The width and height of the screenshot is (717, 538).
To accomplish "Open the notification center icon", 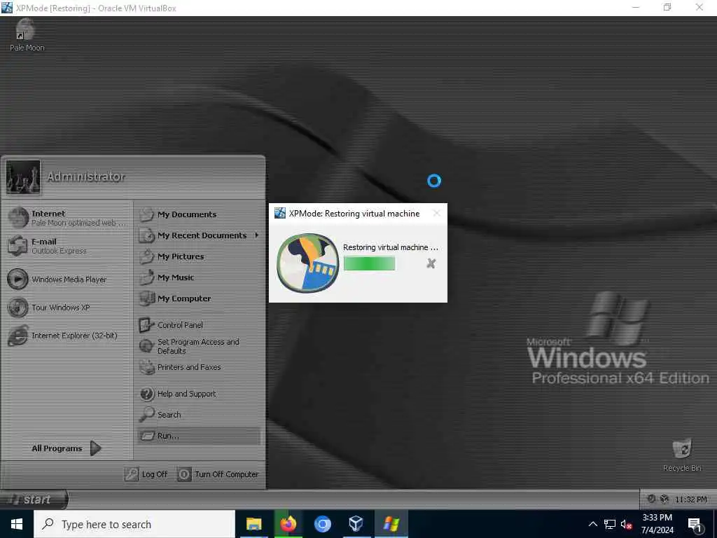I will point(695,525).
